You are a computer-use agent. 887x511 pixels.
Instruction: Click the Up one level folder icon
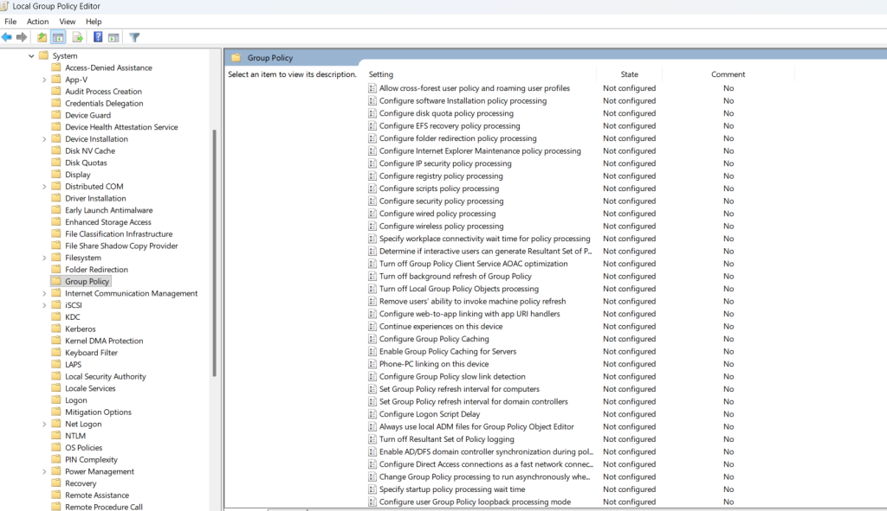click(x=42, y=37)
